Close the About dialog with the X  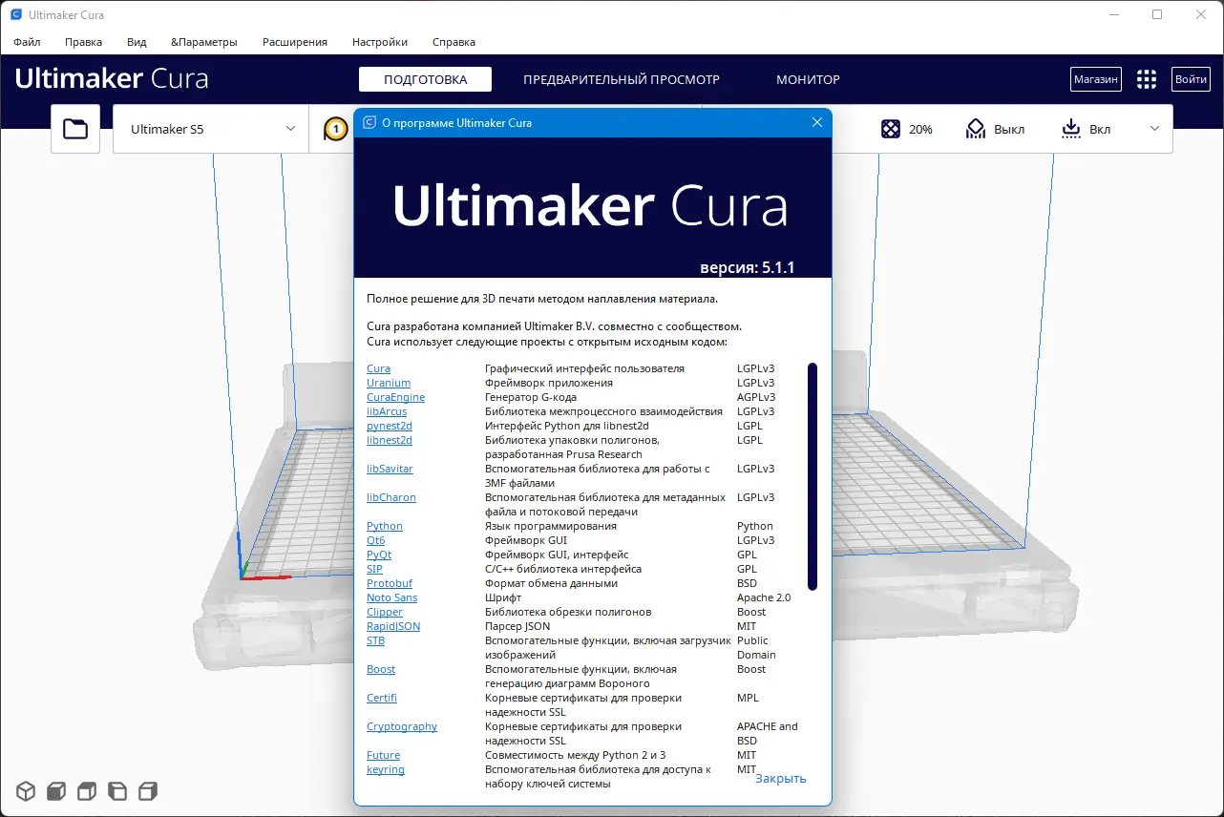(817, 122)
